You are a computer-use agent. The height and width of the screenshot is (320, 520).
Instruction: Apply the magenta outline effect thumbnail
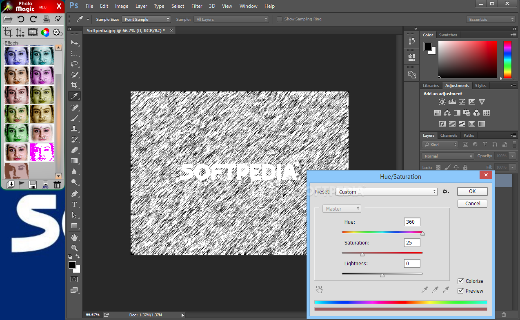[42, 152]
